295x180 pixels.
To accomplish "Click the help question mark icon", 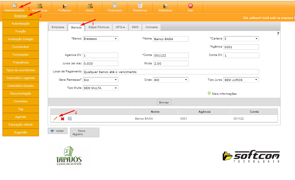I will (x=278, y=34).
